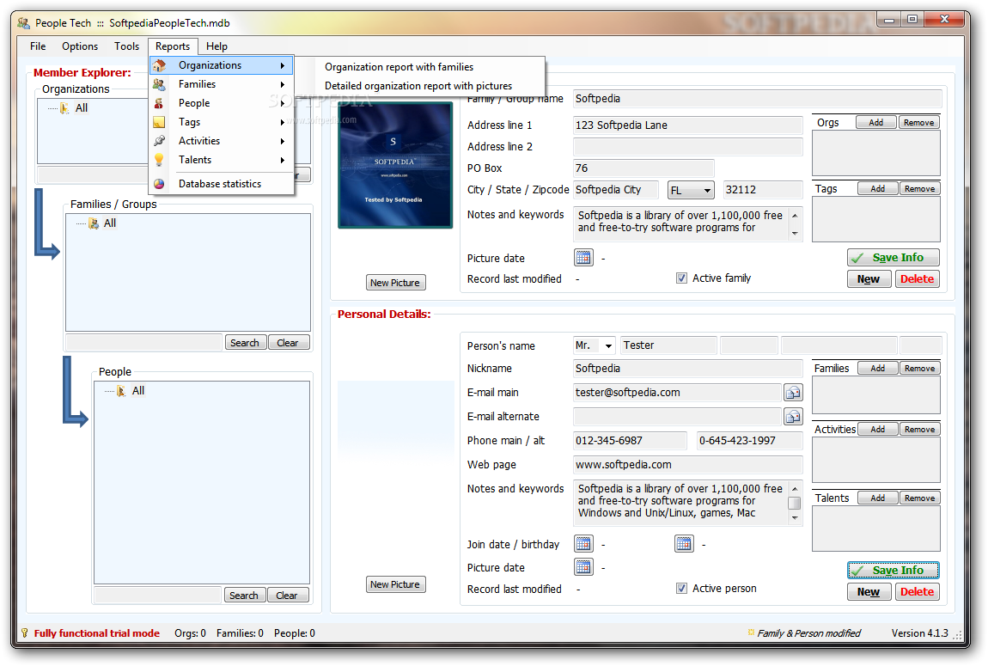Click Remove button next to Tags
This screenshot has width=988, height=666.
[x=919, y=188]
